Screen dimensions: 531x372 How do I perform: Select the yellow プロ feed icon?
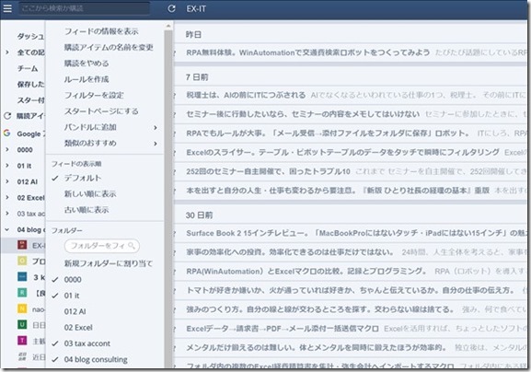(22, 261)
